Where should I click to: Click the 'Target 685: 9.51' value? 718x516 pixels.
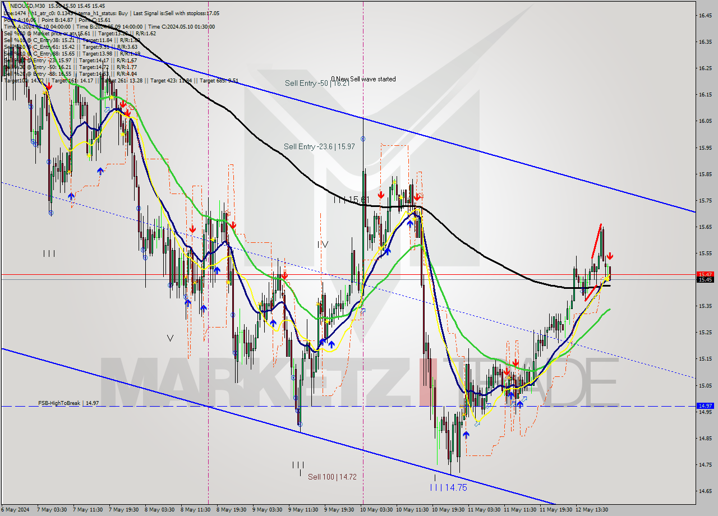coord(219,81)
